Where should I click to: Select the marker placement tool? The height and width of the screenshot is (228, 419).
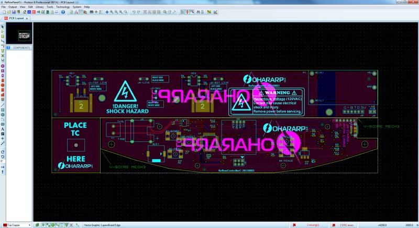pyautogui.click(x=3, y=139)
